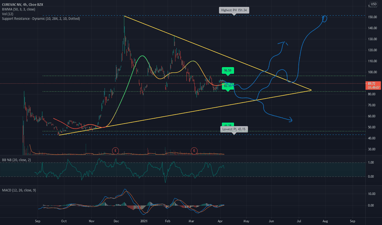Click the Jul label on time axis
The image size is (382, 225).
click(299, 221)
